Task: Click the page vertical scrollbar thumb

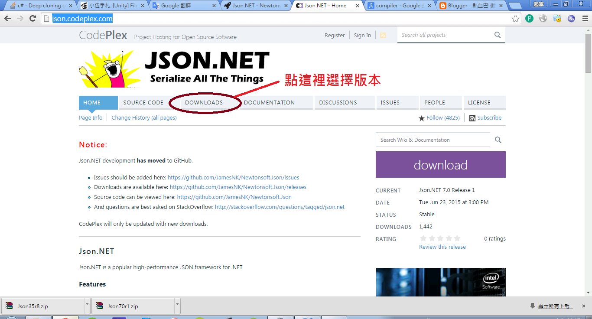Action: click(x=588, y=53)
